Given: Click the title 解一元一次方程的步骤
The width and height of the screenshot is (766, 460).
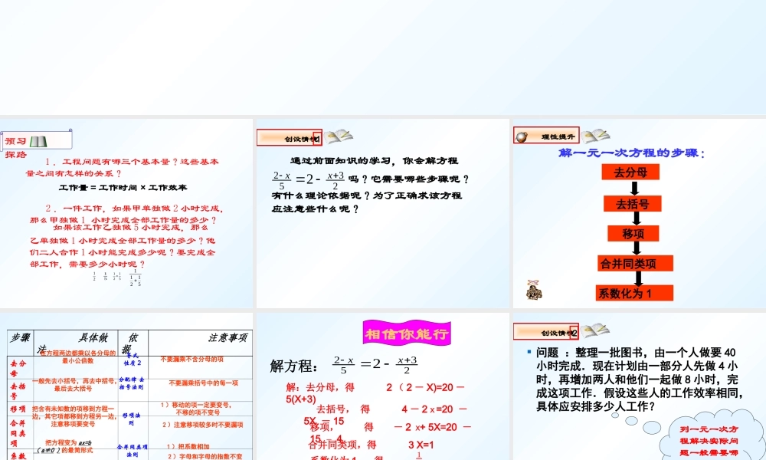Looking at the screenshot, I should click(632, 153).
